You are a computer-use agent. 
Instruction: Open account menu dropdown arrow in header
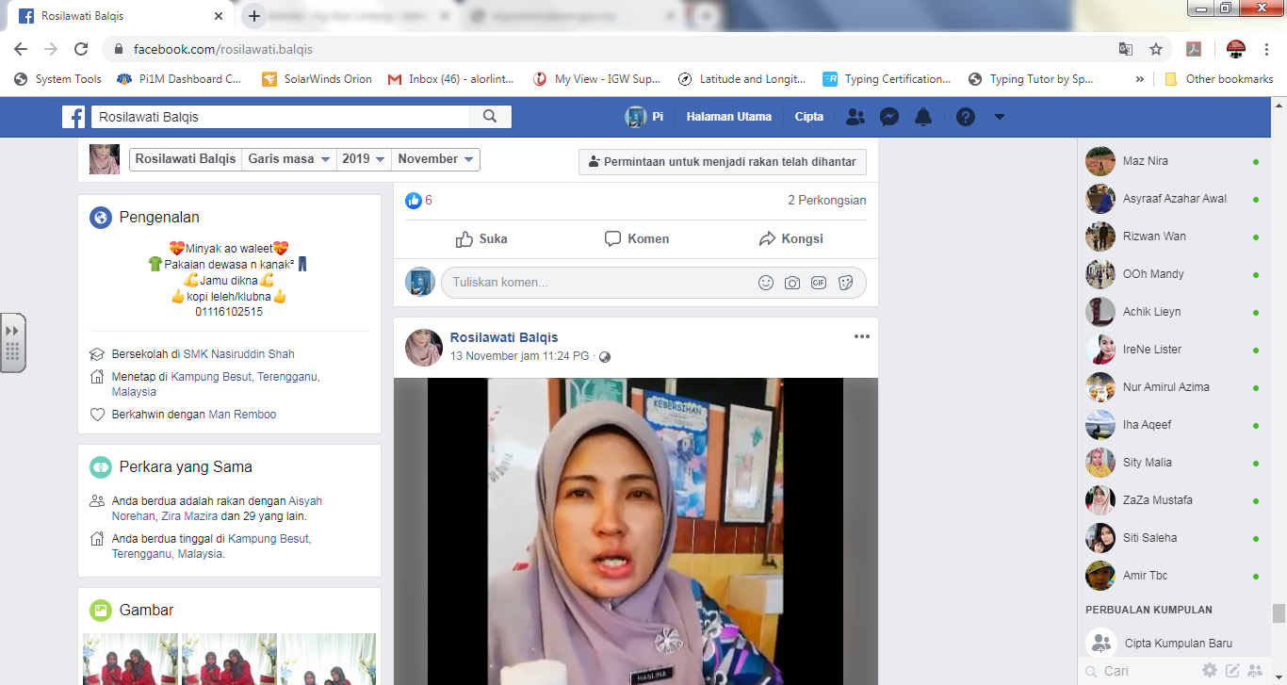coord(1000,117)
